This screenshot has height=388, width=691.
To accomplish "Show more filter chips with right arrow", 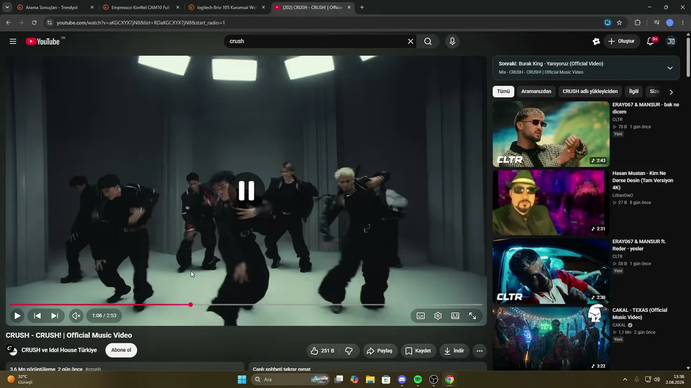I will [671, 92].
